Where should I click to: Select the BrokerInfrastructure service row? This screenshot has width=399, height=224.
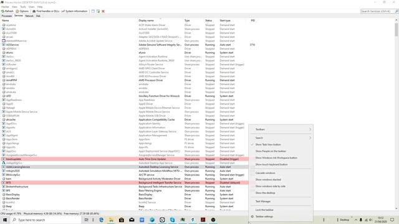pos(125,187)
